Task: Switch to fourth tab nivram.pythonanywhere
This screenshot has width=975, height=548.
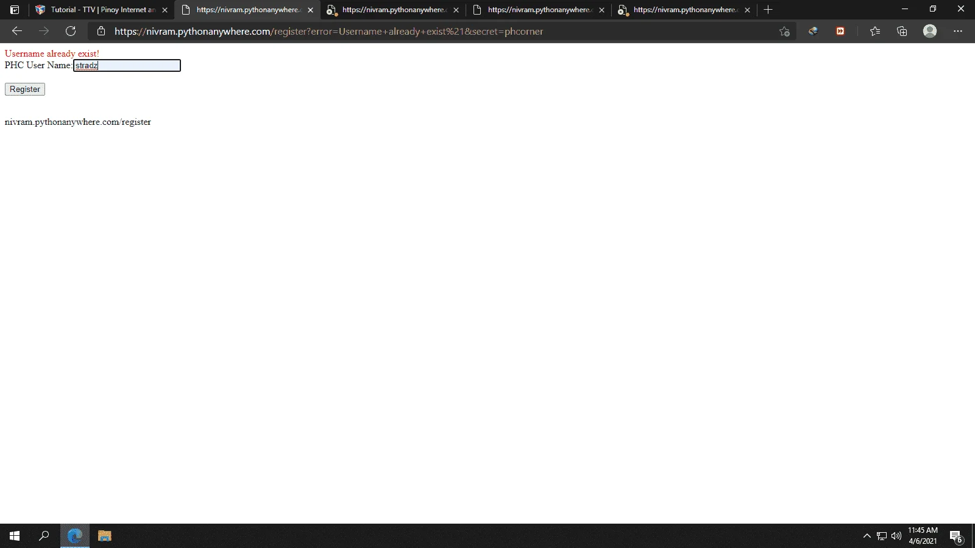Action: [x=539, y=10]
